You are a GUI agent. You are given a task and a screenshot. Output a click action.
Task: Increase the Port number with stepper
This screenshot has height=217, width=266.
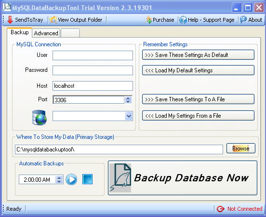tap(128, 98)
